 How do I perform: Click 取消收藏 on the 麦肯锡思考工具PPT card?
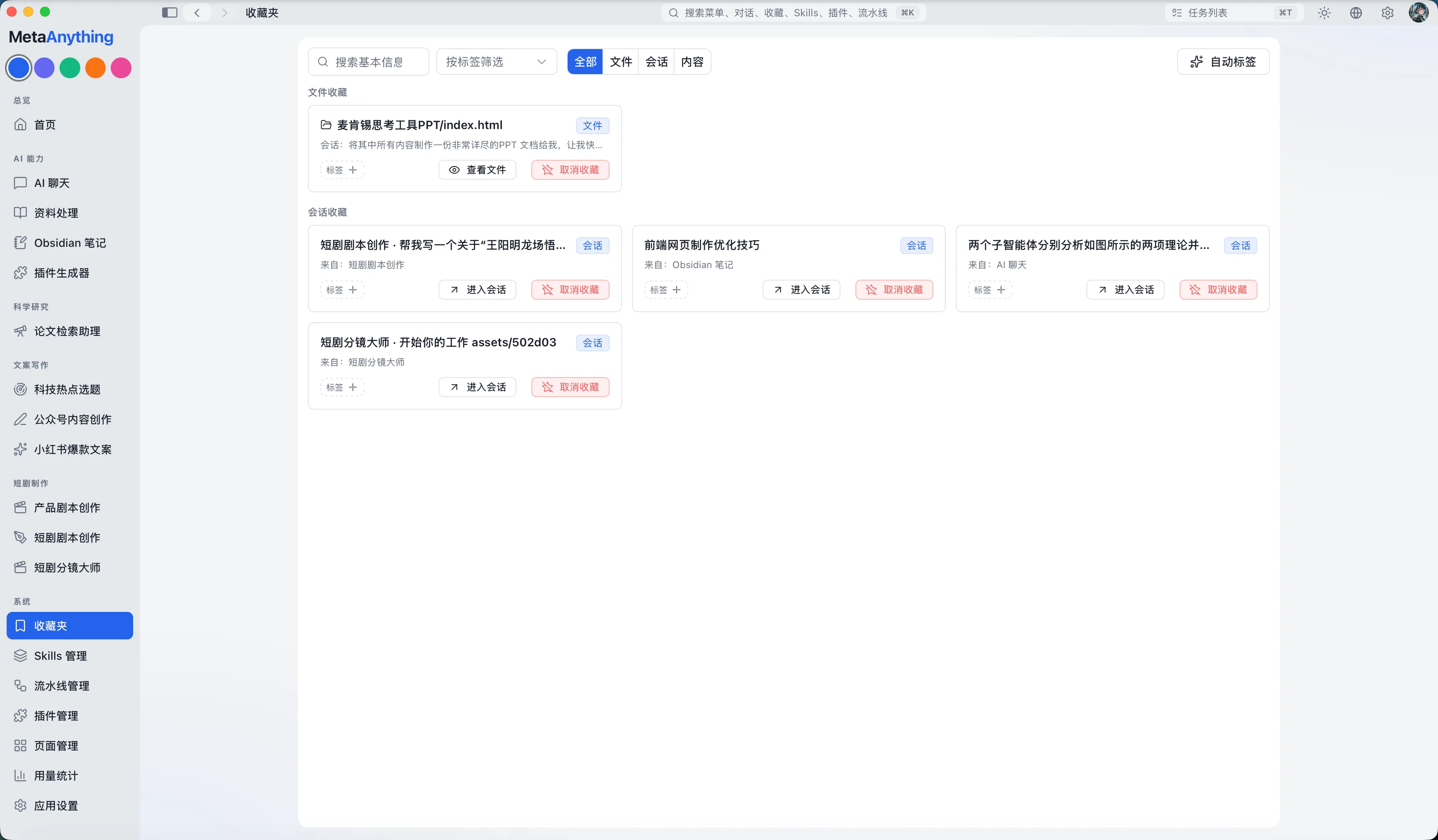point(570,169)
